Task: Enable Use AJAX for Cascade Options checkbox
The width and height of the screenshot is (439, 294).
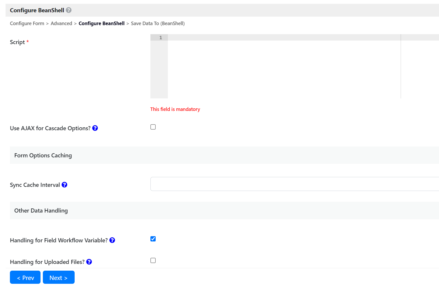Action: pos(153,127)
